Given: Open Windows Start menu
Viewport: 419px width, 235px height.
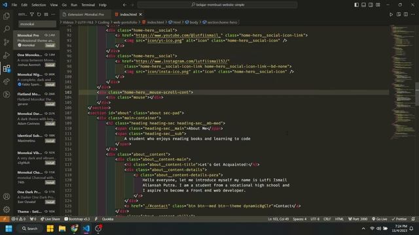Looking at the screenshot, I should pos(9,228).
